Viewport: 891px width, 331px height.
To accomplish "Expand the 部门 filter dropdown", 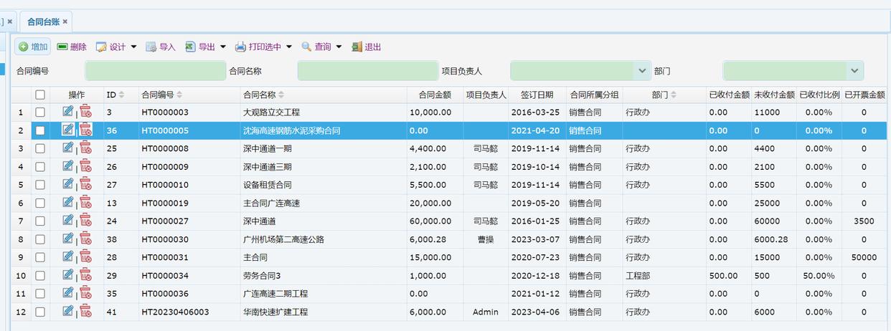I will click(x=854, y=71).
